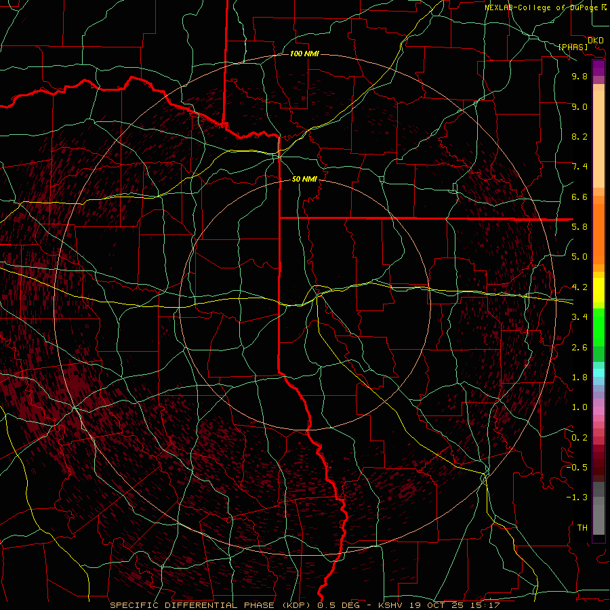This screenshot has width=610, height=610.
Task: Click the KSHV station ID in the caption
Action: click(x=392, y=605)
